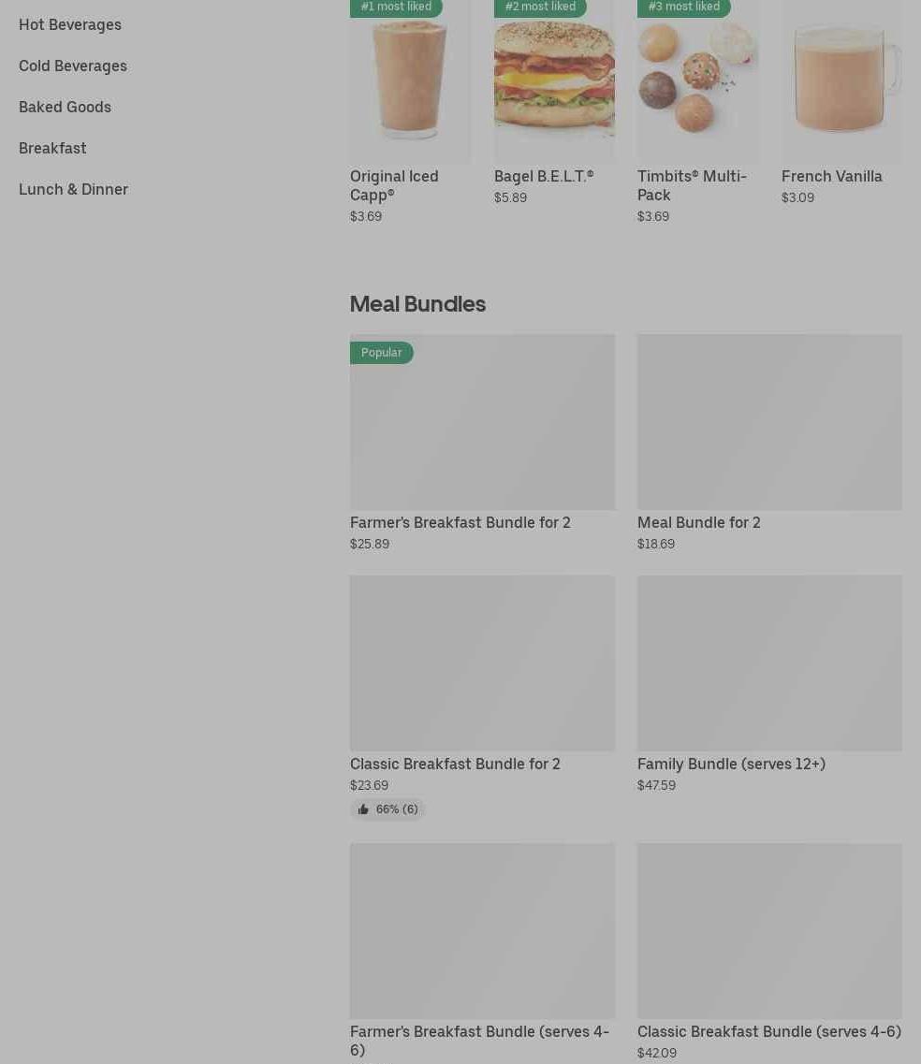Choose the French Vanilla drink image
Viewport: 921px width, 1064px height.
[841, 81]
